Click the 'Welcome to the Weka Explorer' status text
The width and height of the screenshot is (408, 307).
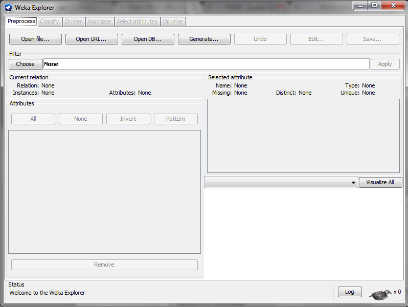pyautogui.click(x=47, y=293)
